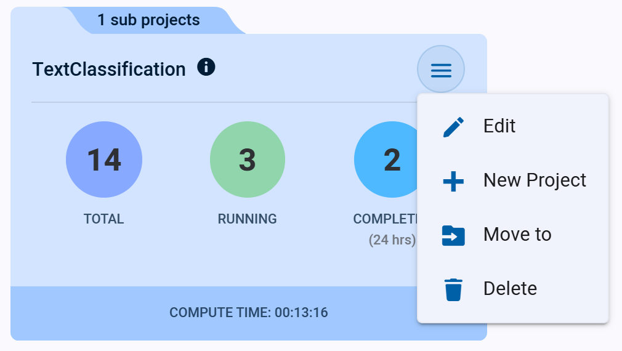Select Move to text in menu
This screenshot has height=351, width=622.
[517, 235]
